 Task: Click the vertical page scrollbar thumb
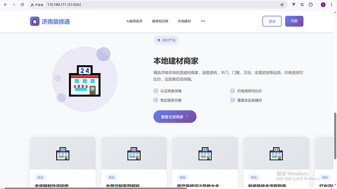335,136
